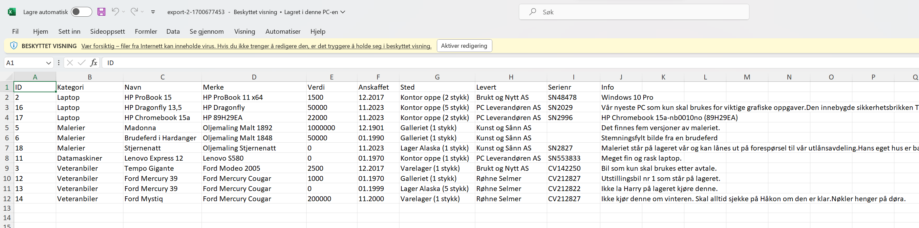Click the Kategori header cell
The image size is (919, 228).
(x=89, y=87)
